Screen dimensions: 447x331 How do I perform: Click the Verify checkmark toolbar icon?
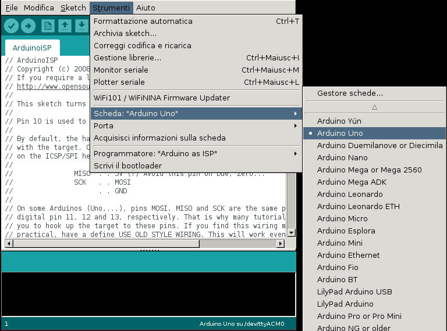point(12,26)
